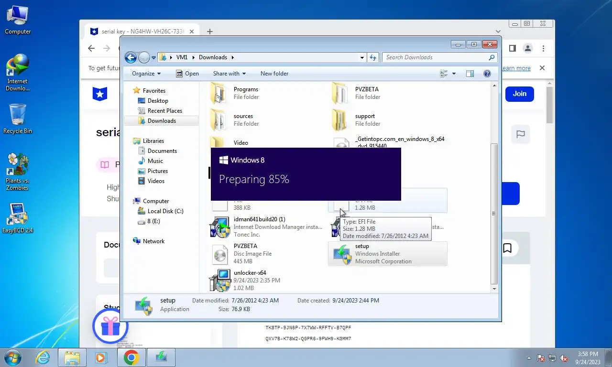The height and width of the screenshot is (367, 612).
Task: Open the Share with menu
Action: pyautogui.click(x=229, y=74)
